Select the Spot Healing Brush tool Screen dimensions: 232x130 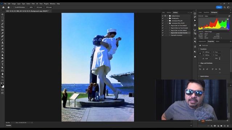coord(3,36)
